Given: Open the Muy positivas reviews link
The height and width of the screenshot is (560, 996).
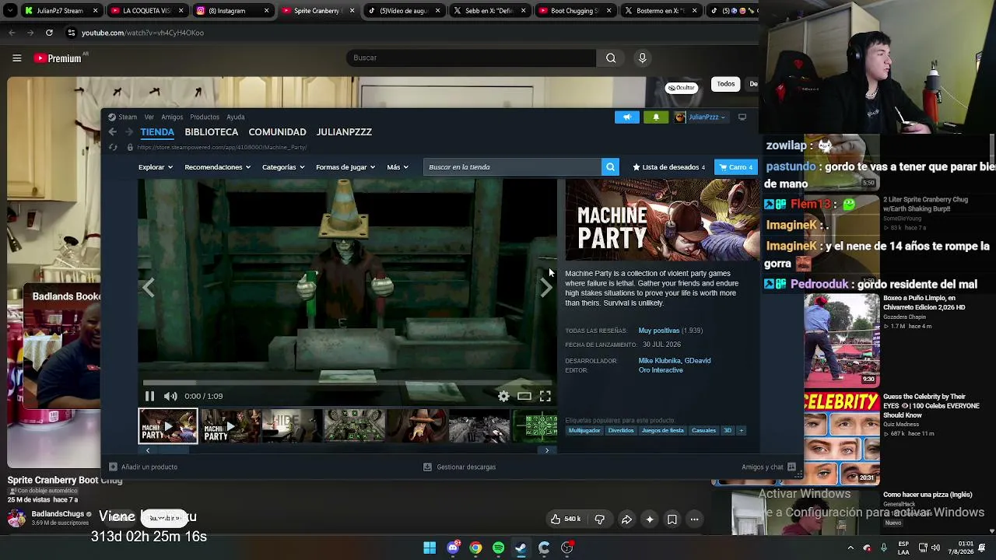Looking at the screenshot, I should [x=659, y=331].
